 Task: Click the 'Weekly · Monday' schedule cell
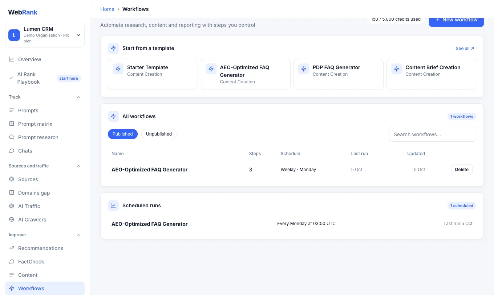(298, 170)
